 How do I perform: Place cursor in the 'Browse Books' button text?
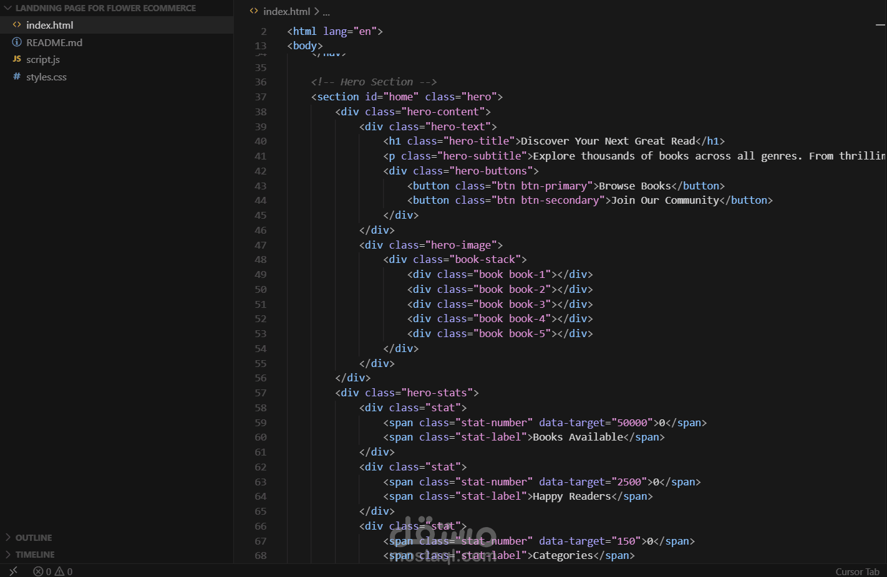pyautogui.click(x=634, y=186)
